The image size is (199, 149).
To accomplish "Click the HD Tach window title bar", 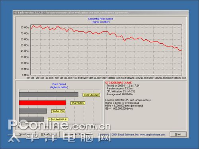I will (x=101, y=13).
